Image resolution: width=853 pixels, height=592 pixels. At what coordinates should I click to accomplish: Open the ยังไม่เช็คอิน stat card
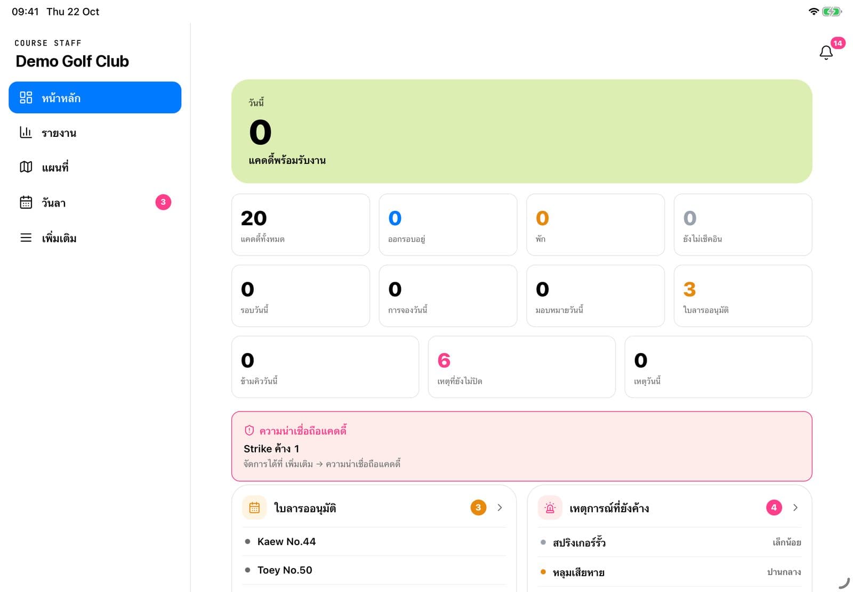[x=743, y=225]
